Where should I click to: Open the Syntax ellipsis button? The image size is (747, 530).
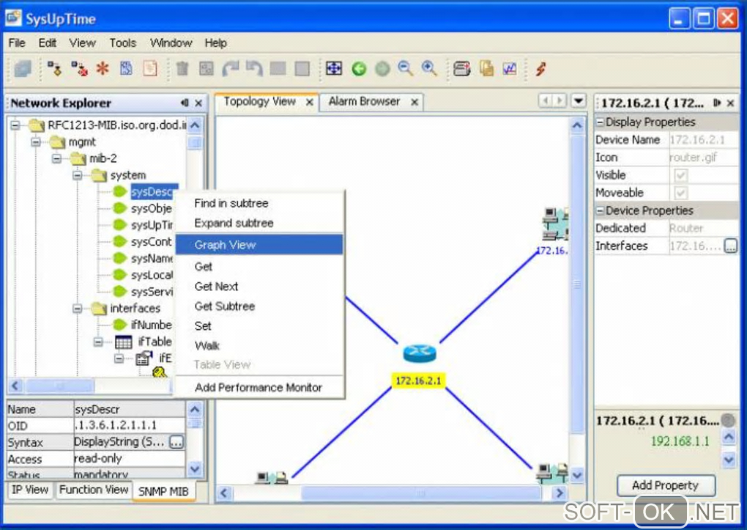176,442
